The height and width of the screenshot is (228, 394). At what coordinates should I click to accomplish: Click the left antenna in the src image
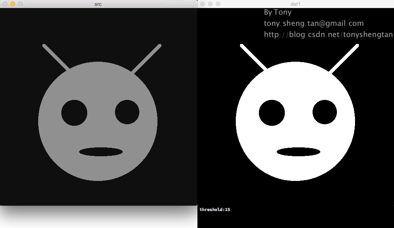(56, 58)
